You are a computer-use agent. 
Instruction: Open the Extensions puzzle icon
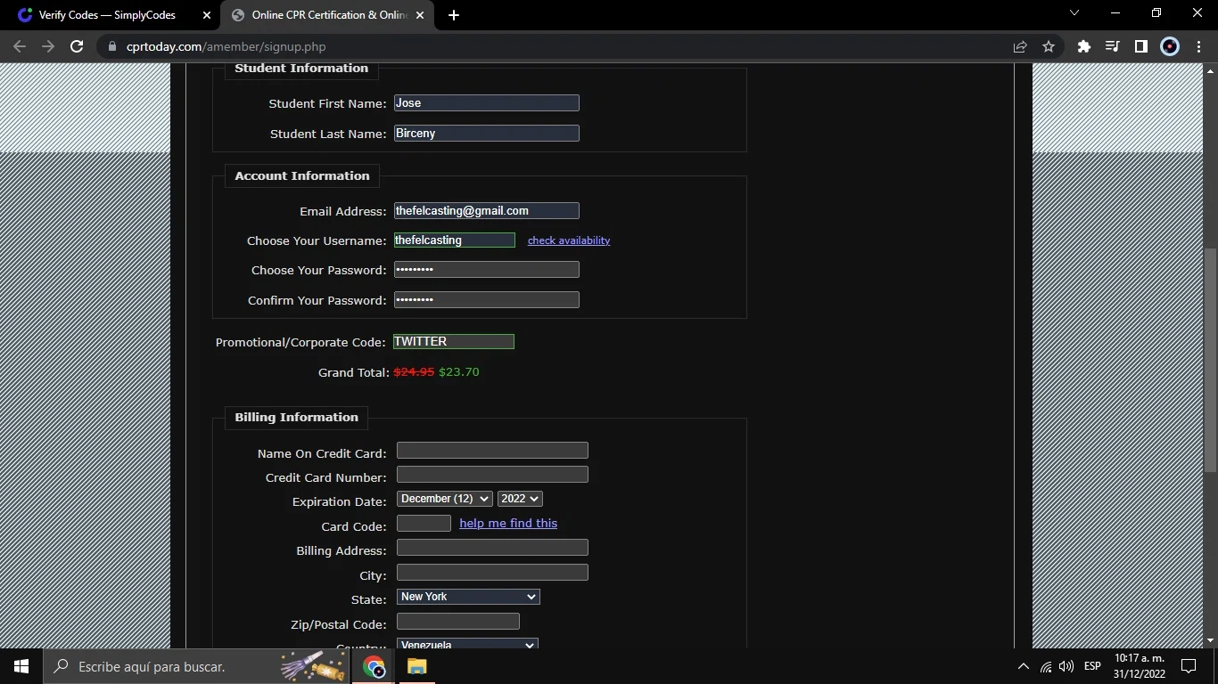[1084, 46]
